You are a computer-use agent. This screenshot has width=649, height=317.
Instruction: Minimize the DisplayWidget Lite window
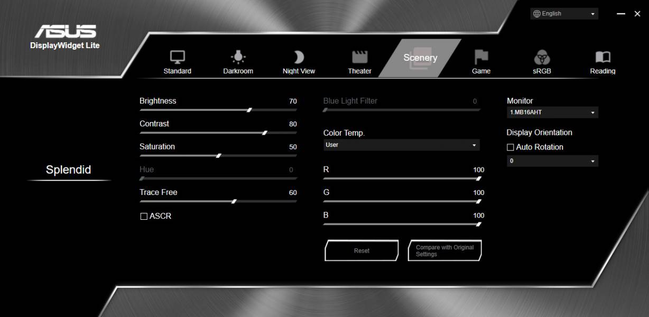(621, 14)
